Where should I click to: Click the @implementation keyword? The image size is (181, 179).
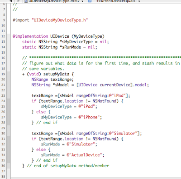[x=30, y=36]
